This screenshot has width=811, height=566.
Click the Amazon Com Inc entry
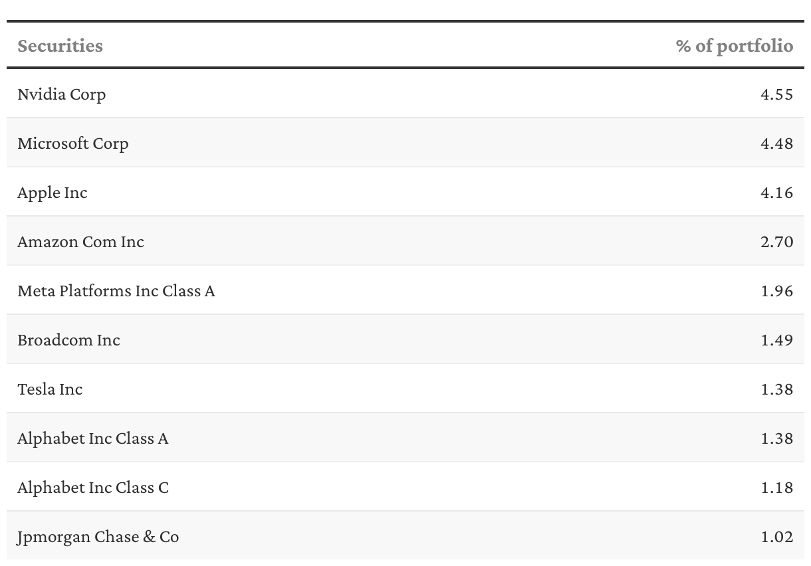tap(80, 242)
